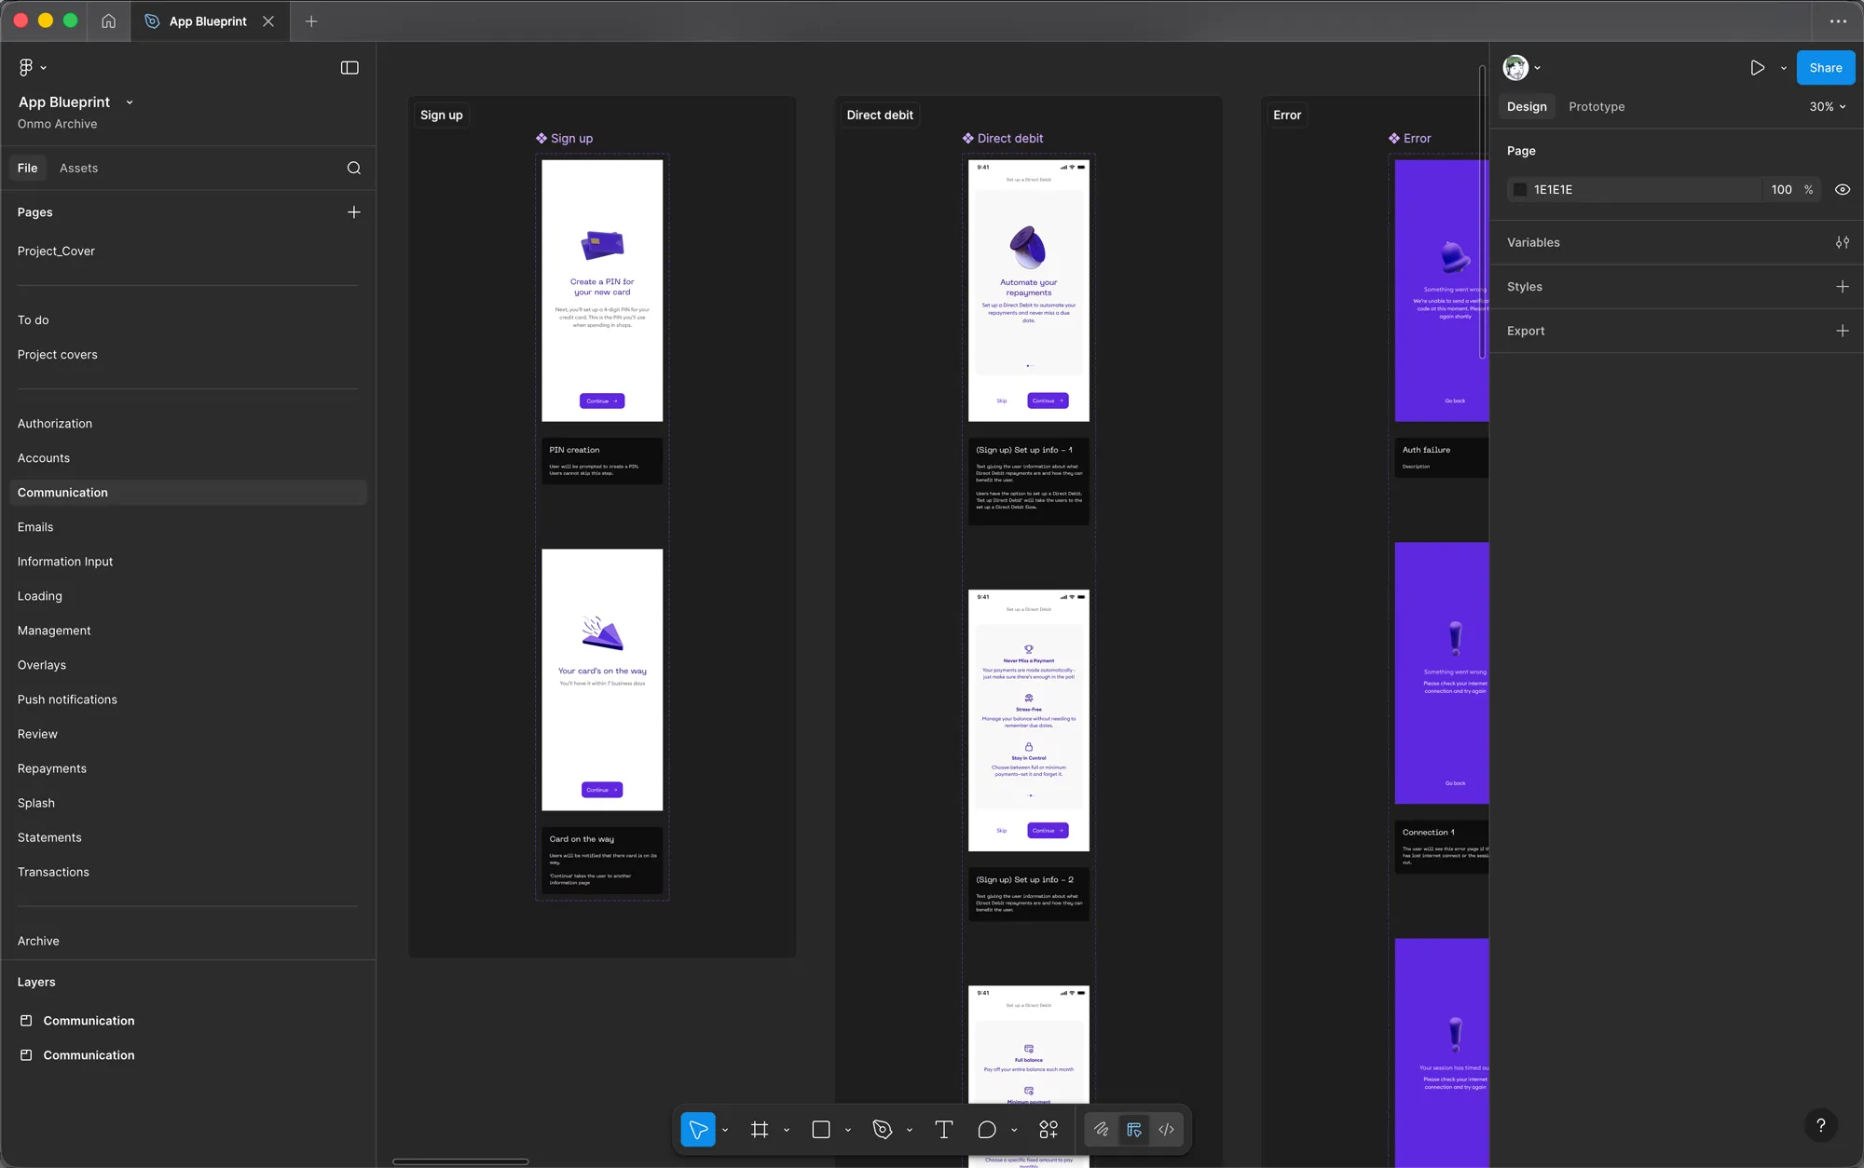The width and height of the screenshot is (1864, 1168).
Task: Open Move tool options chevron
Action: tap(725, 1130)
